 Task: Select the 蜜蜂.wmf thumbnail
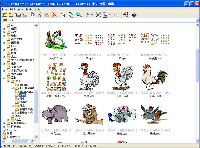(122, 114)
